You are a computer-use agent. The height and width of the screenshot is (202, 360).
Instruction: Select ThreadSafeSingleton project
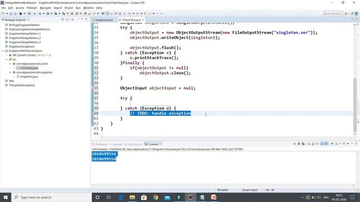pyautogui.click(x=20, y=85)
